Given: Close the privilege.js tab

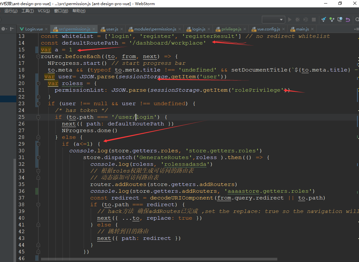Looking at the screenshot, I should click(x=245, y=29).
